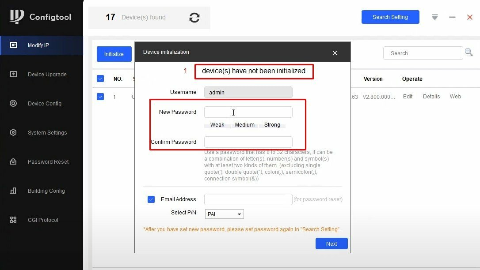This screenshot has width=480, height=270.
Task: Click Next in the initialization dialog
Action: click(331, 244)
